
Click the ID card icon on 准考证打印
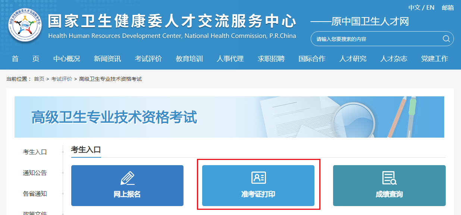click(258, 178)
